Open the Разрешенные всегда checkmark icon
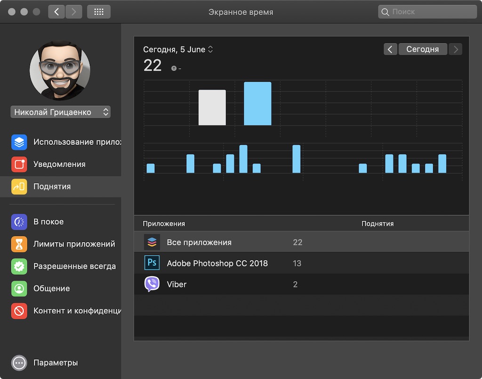This screenshot has width=482, height=379. [x=19, y=266]
